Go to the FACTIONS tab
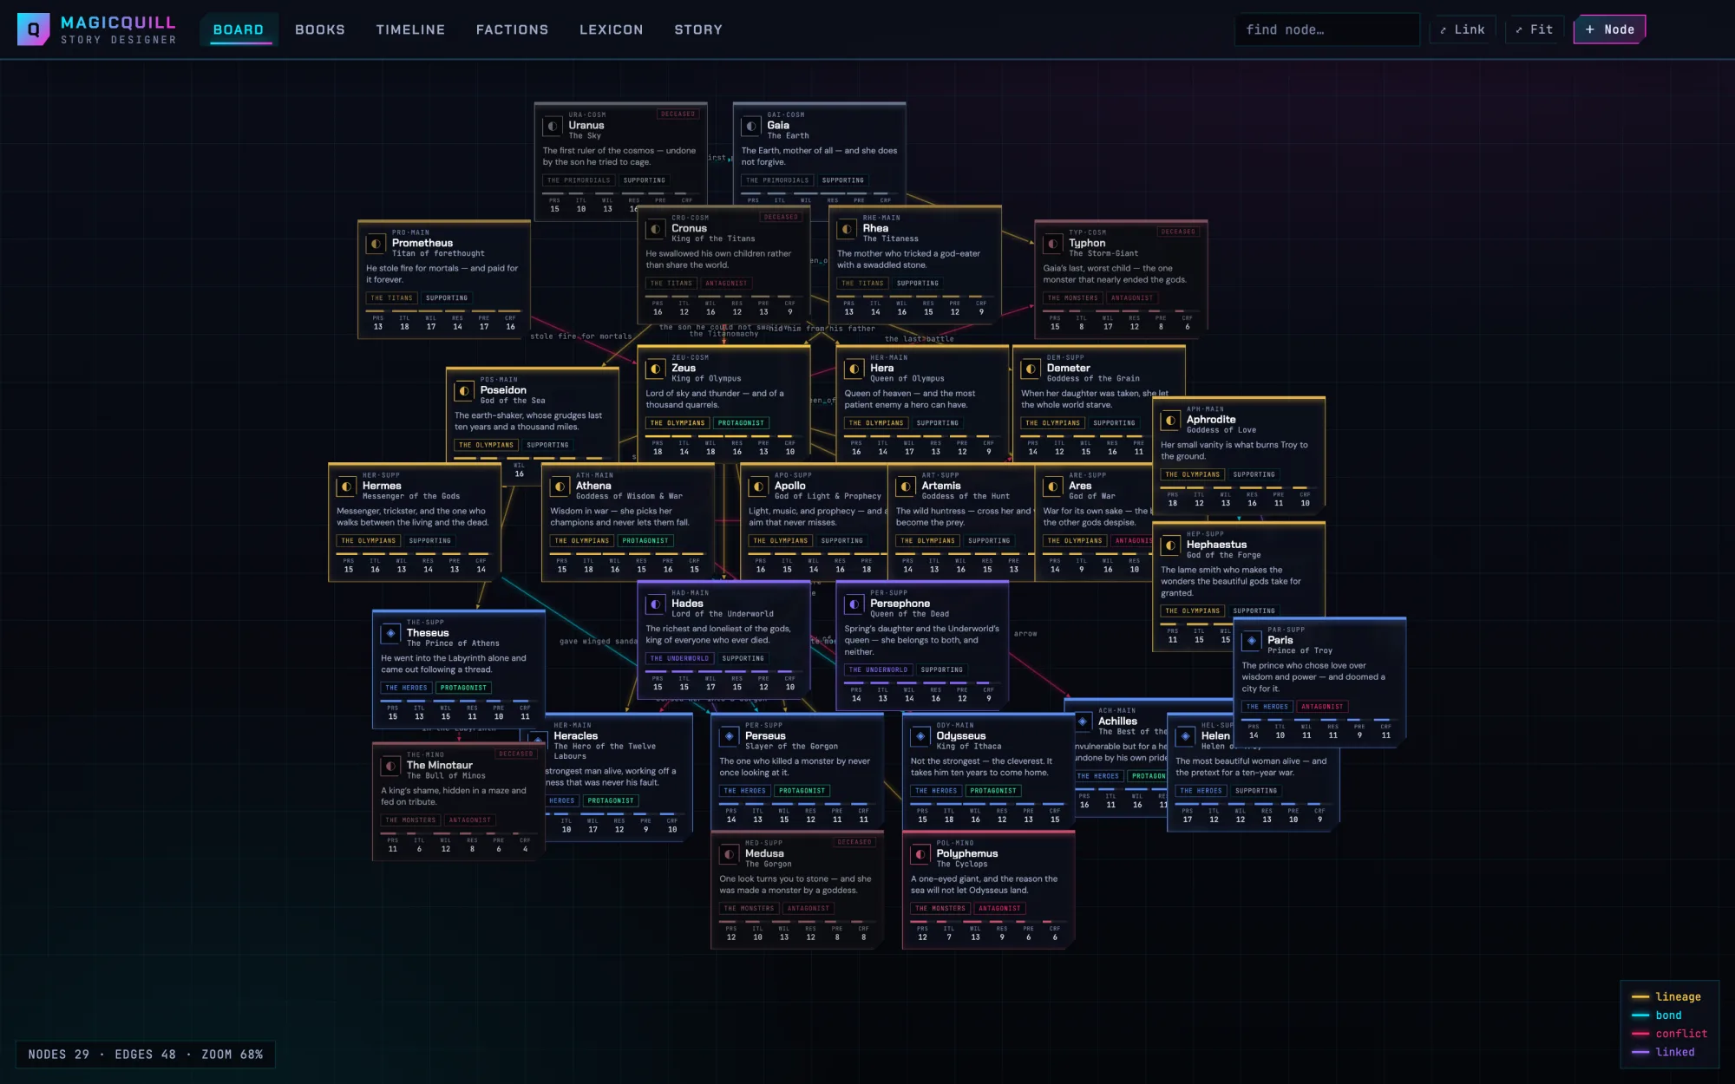Image resolution: width=1735 pixels, height=1084 pixels. (512, 29)
